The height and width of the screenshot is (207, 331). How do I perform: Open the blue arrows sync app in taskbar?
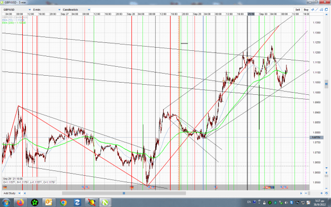tap(77, 203)
